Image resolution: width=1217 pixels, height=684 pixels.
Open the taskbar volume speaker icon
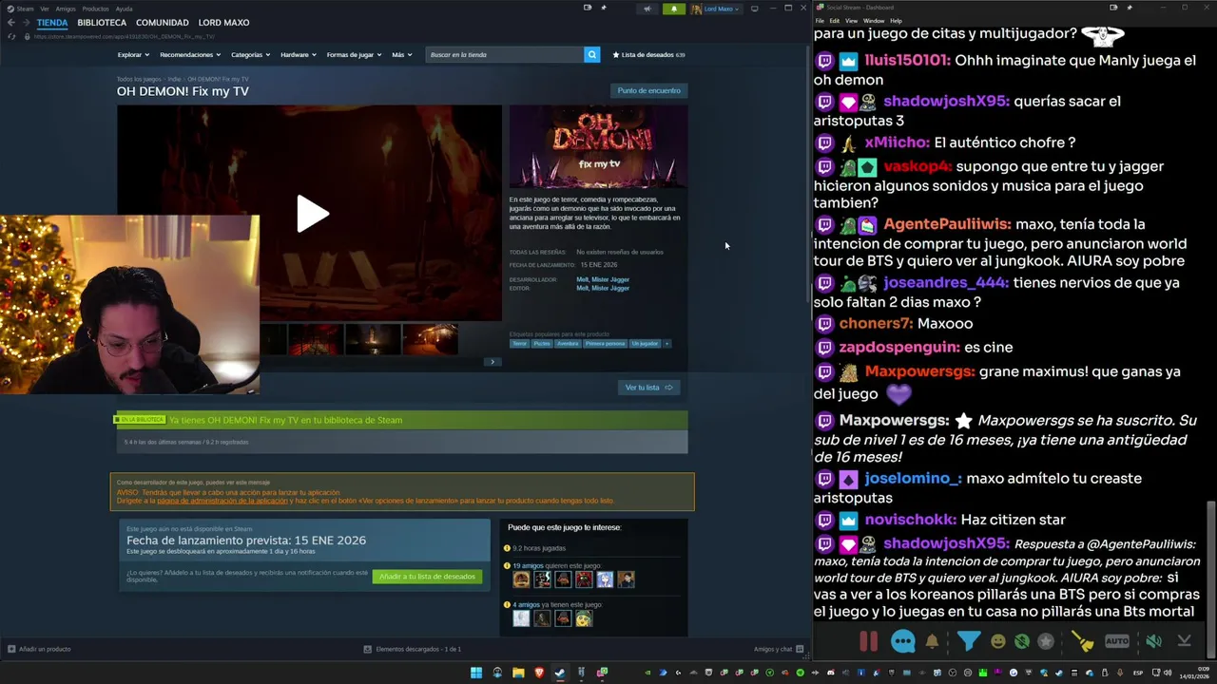[1169, 673]
